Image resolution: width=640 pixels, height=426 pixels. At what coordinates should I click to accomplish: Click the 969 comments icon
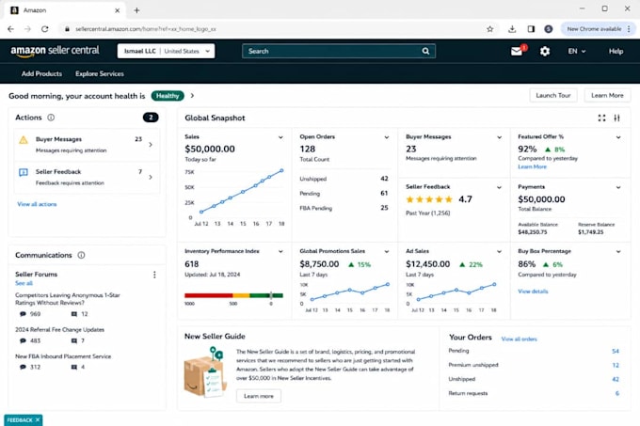tap(23, 314)
